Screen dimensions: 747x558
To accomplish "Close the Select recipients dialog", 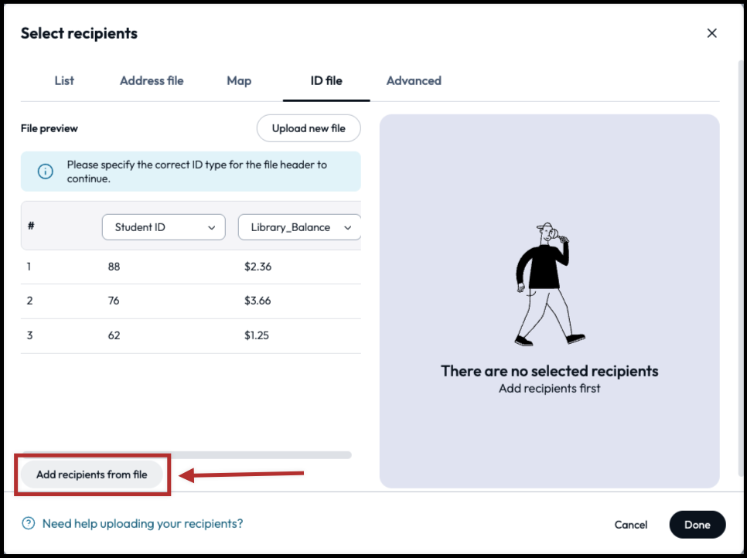I will [711, 33].
